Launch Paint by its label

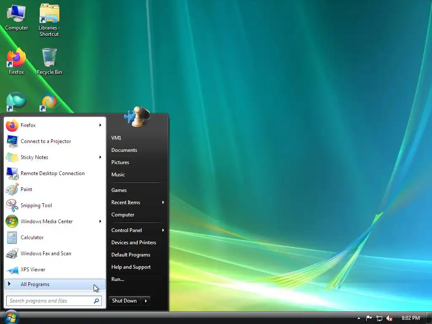point(26,189)
